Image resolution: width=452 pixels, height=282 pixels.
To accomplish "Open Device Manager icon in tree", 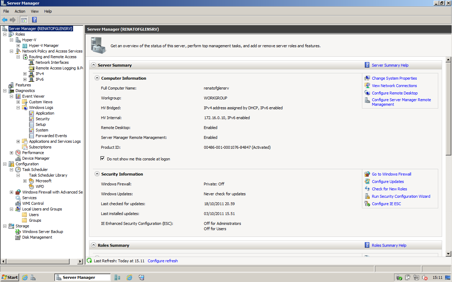I will coord(18,158).
